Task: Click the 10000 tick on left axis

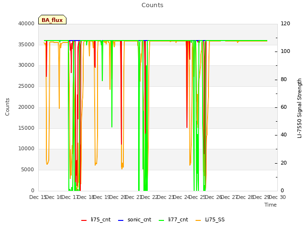Action: coord(26,148)
